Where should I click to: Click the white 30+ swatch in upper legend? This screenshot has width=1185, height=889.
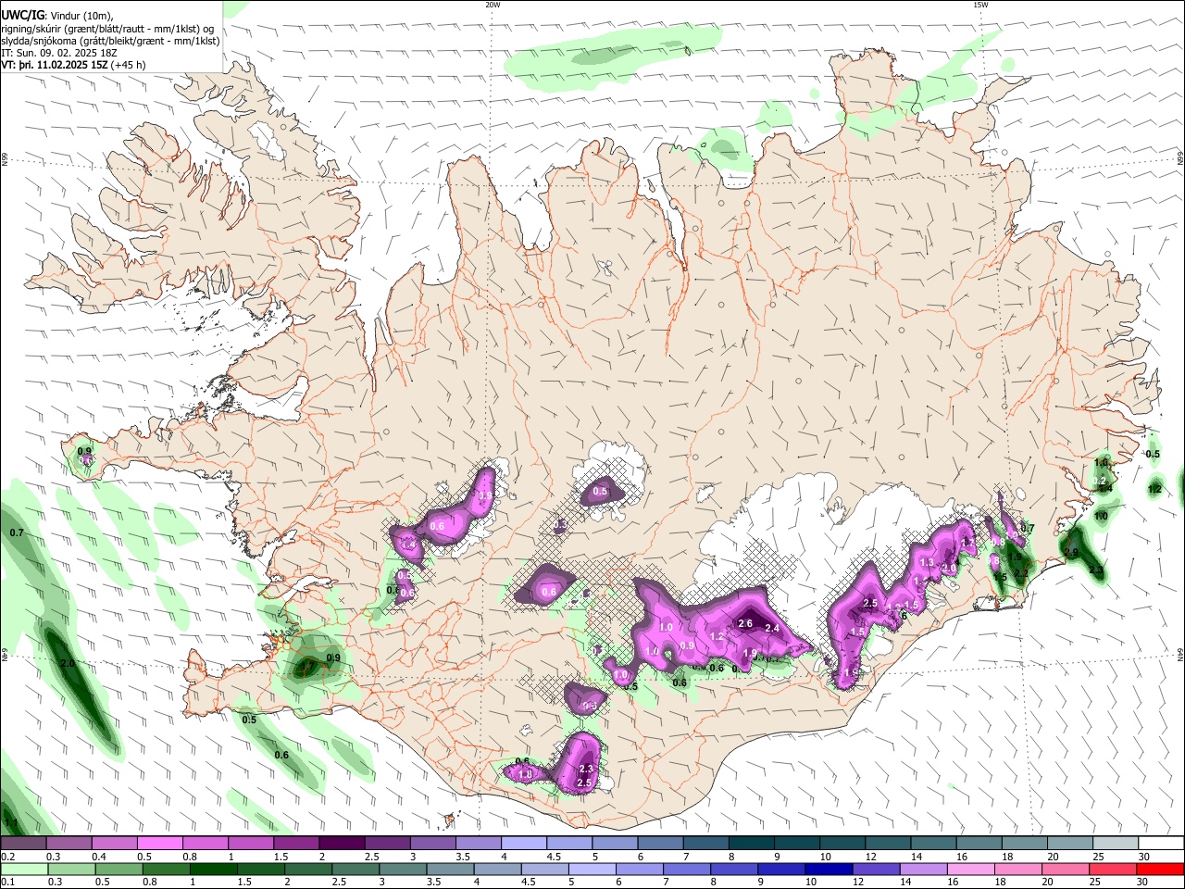(x=1159, y=844)
